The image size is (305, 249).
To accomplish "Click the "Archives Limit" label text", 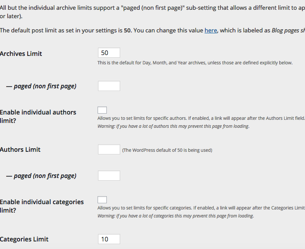I will [21, 54].
